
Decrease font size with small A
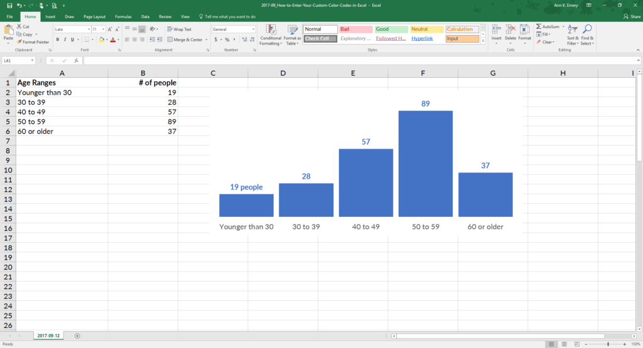click(x=117, y=29)
